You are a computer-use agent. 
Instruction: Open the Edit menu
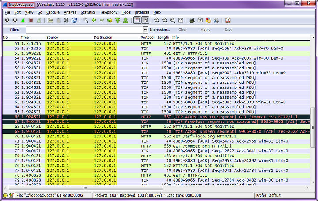click(x=17, y=12)
